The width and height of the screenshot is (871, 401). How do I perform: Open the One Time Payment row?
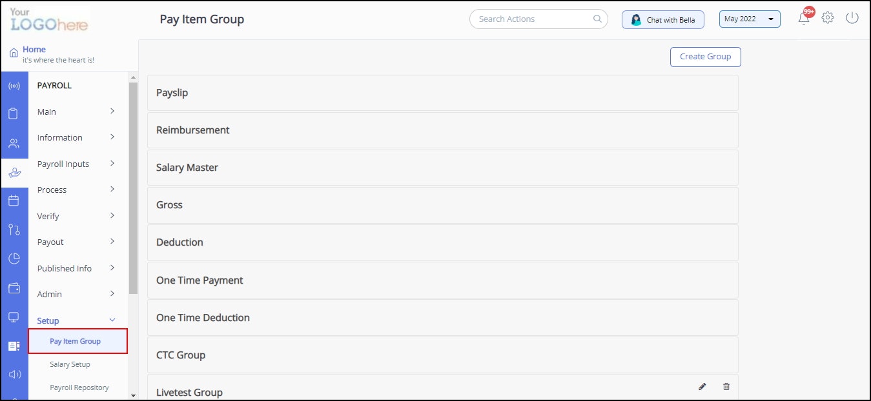click(442, 280)
